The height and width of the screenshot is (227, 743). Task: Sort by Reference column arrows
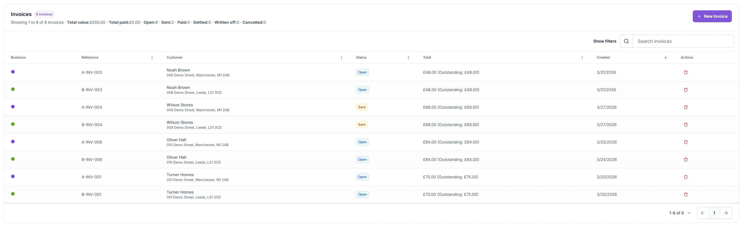[152, 58]
